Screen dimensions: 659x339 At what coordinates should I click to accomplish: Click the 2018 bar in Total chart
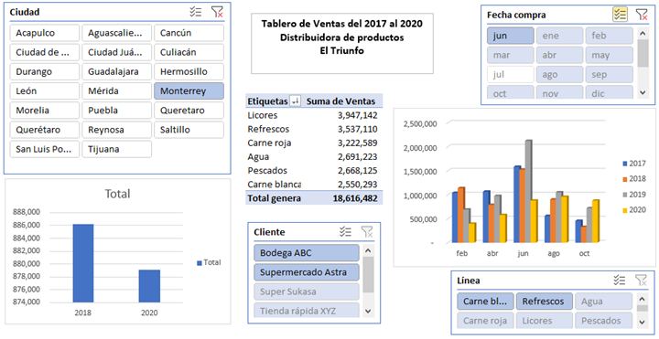83,263
